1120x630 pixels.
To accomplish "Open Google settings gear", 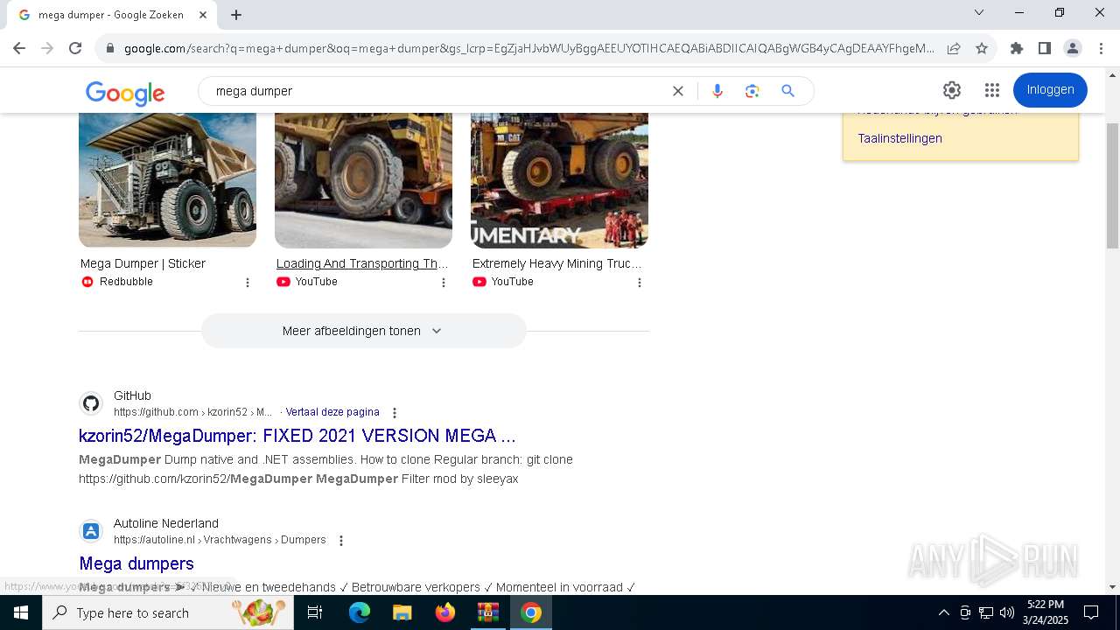I will tap(952, 90).
